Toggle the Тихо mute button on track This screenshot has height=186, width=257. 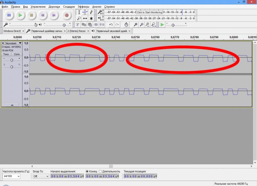pos(6,54)
